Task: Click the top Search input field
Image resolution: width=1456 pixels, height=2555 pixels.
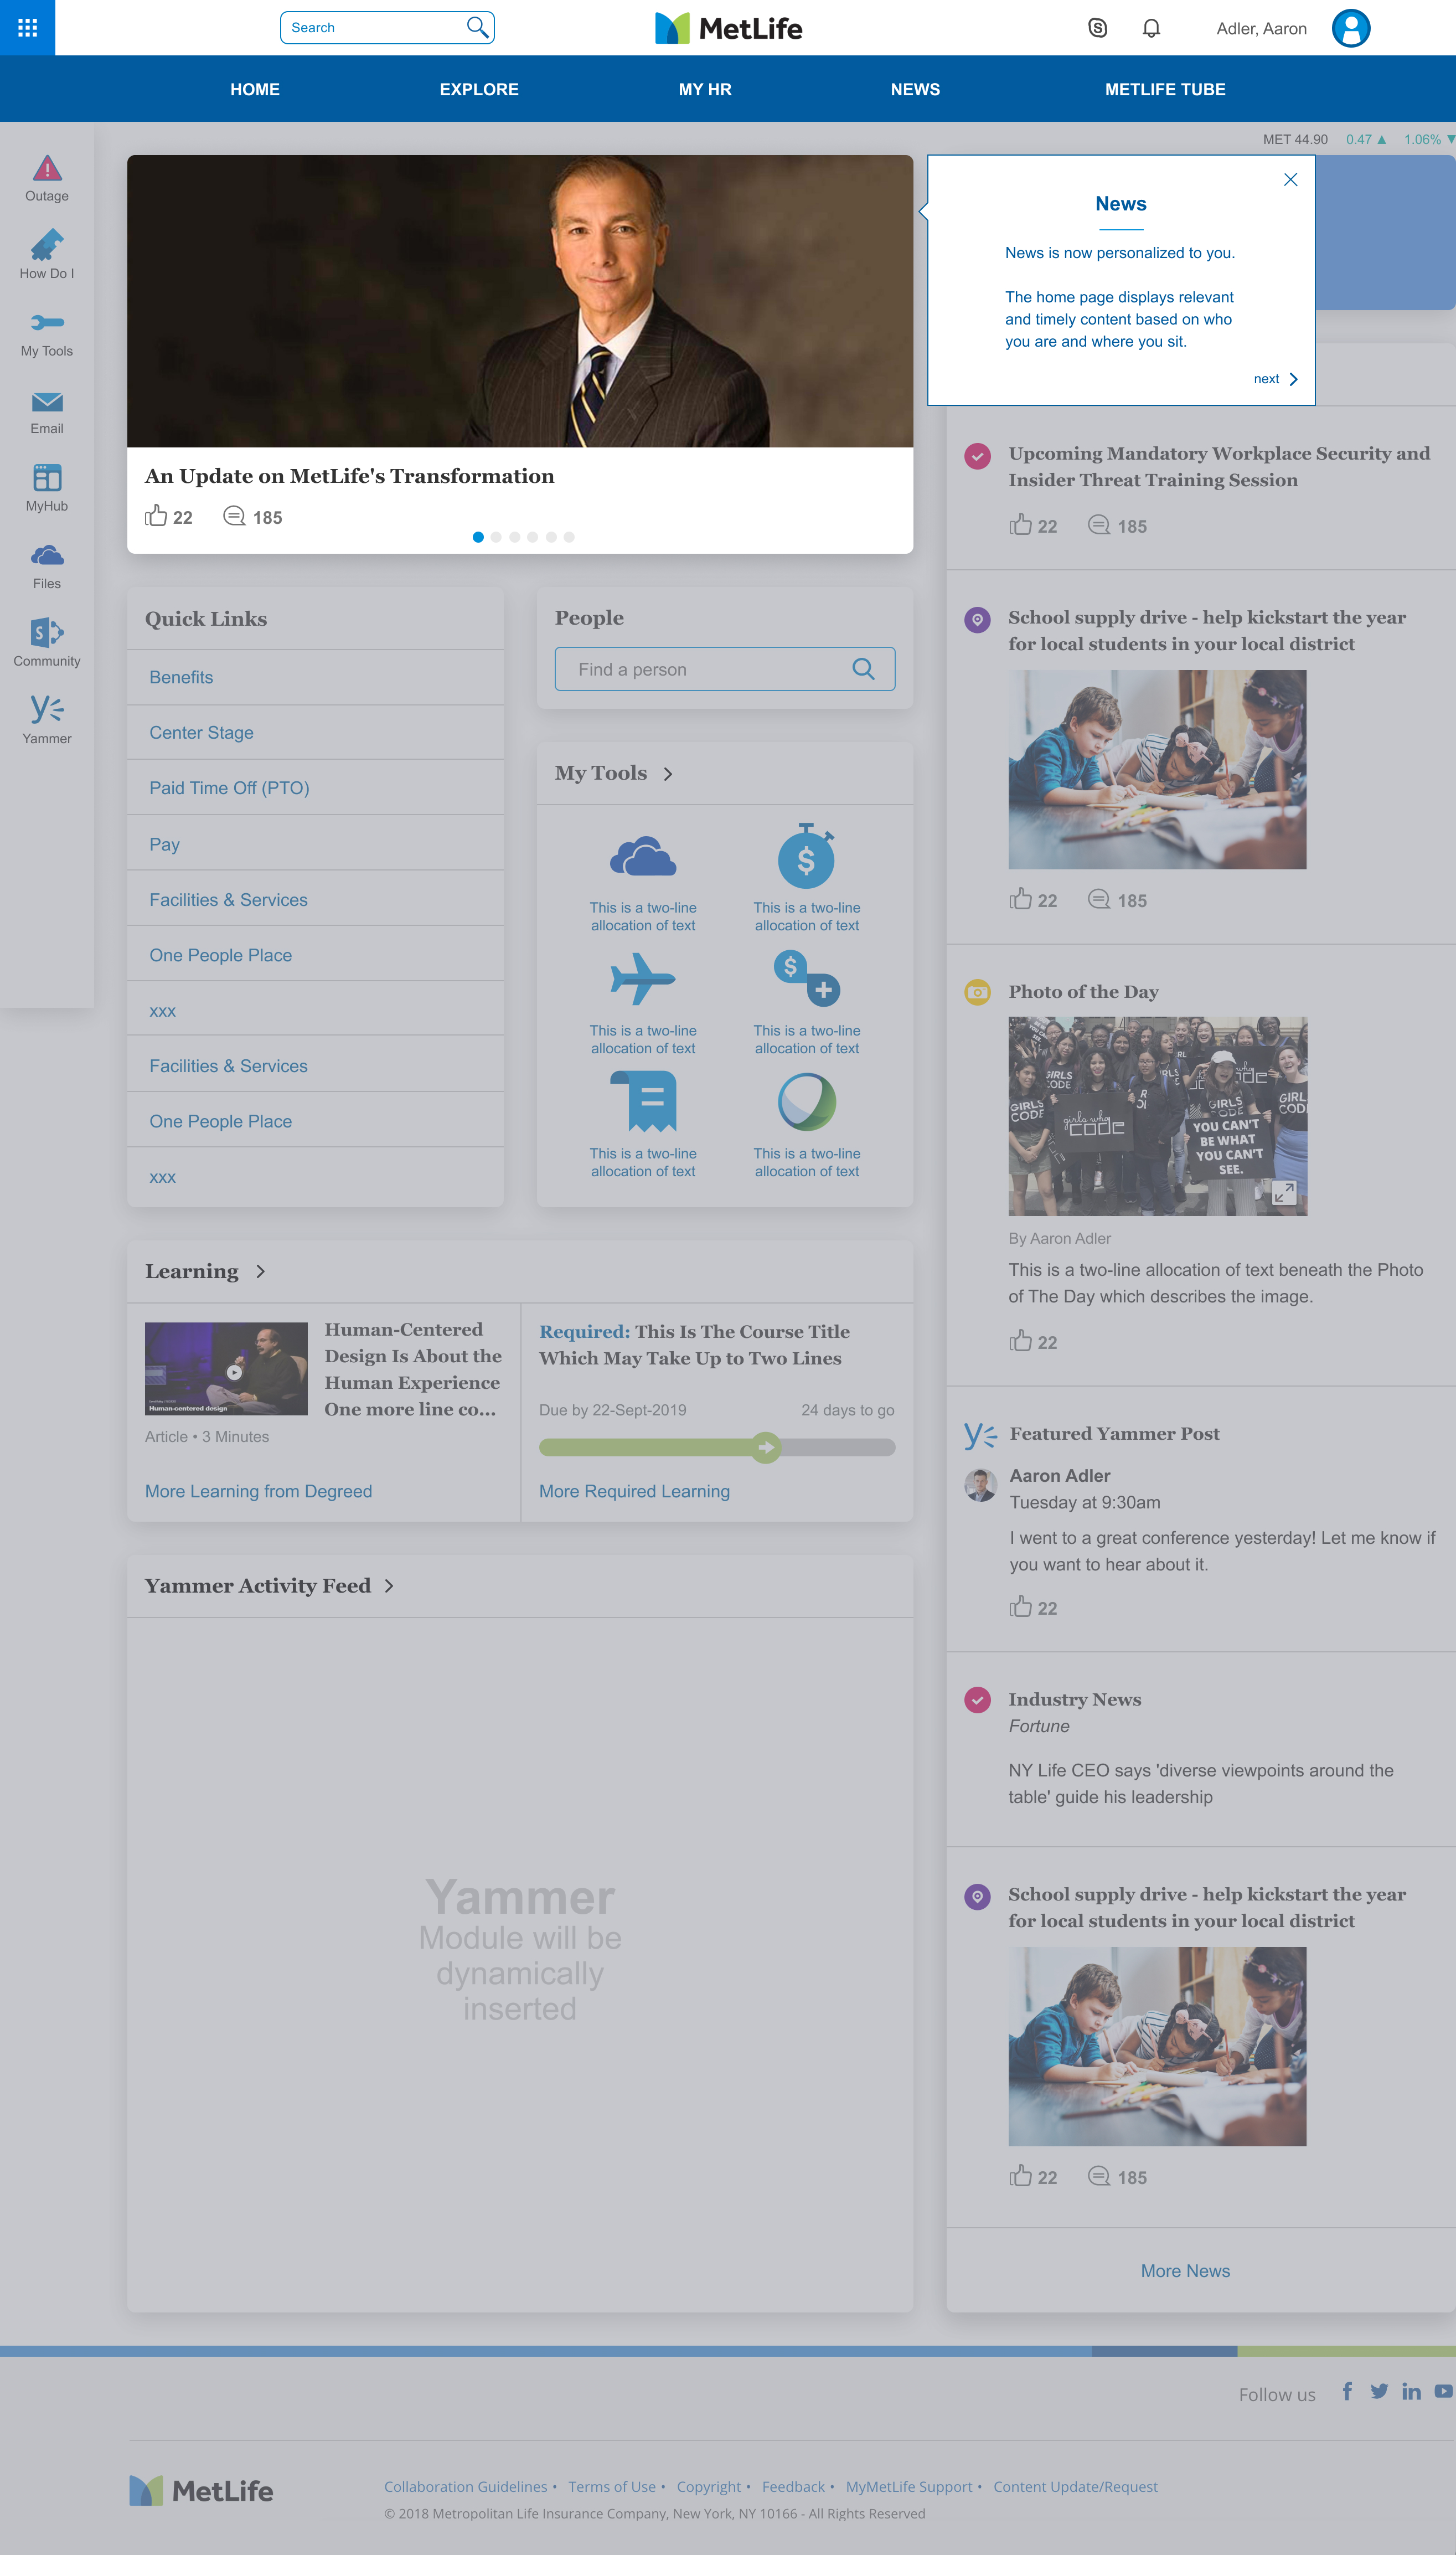Action: [387, 27]
